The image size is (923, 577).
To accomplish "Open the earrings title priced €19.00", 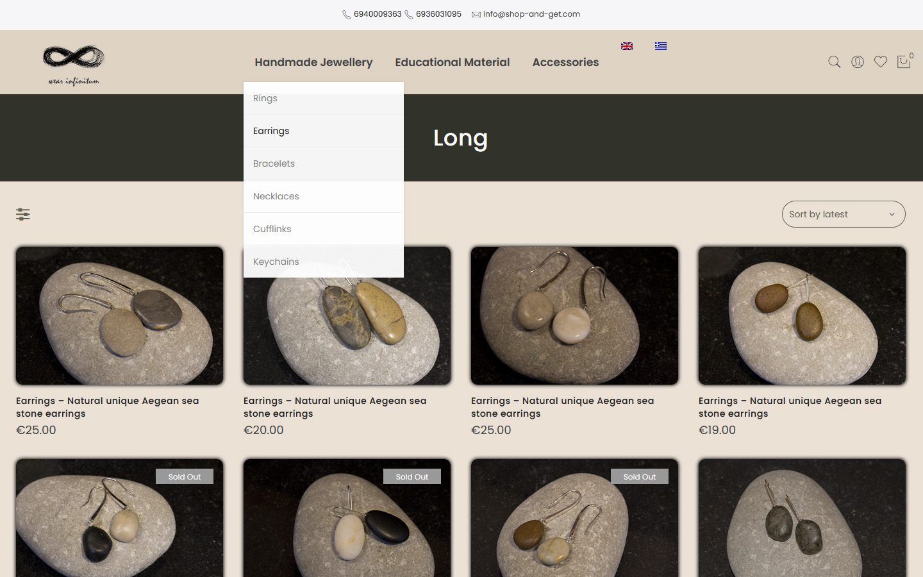I will 790,407.
